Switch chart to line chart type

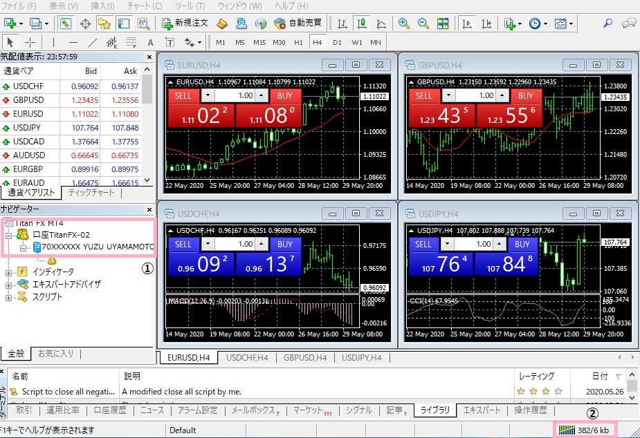381,23
